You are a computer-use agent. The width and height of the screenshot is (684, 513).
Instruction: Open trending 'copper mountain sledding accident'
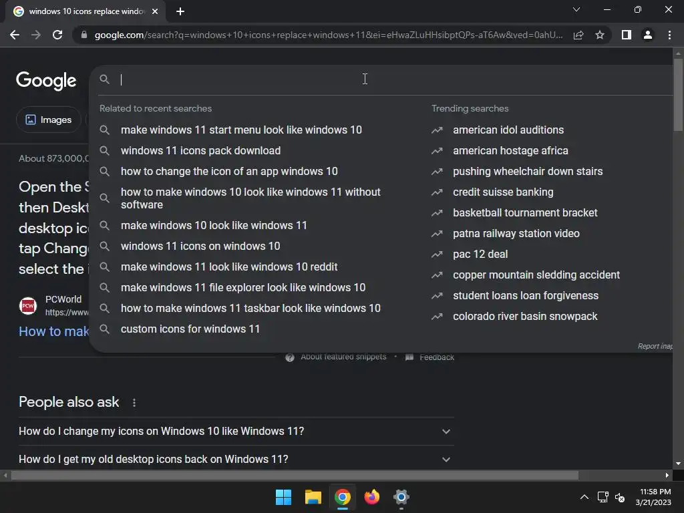(536, 275)
